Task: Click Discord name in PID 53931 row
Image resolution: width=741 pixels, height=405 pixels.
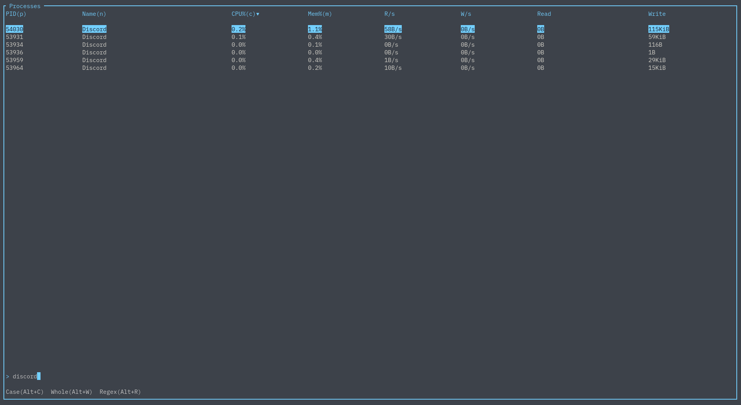Action: [x=94, y=37]
